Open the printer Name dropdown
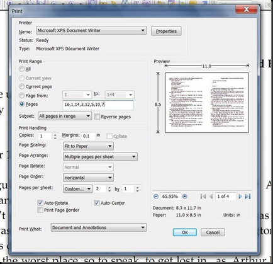The height and width of the screenshot is (264, 273). click(x=91, y=30)
